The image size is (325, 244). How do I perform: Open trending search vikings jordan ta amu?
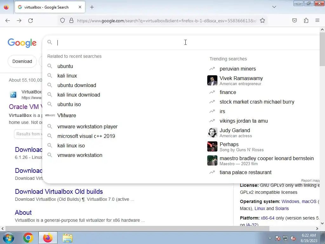243,121
